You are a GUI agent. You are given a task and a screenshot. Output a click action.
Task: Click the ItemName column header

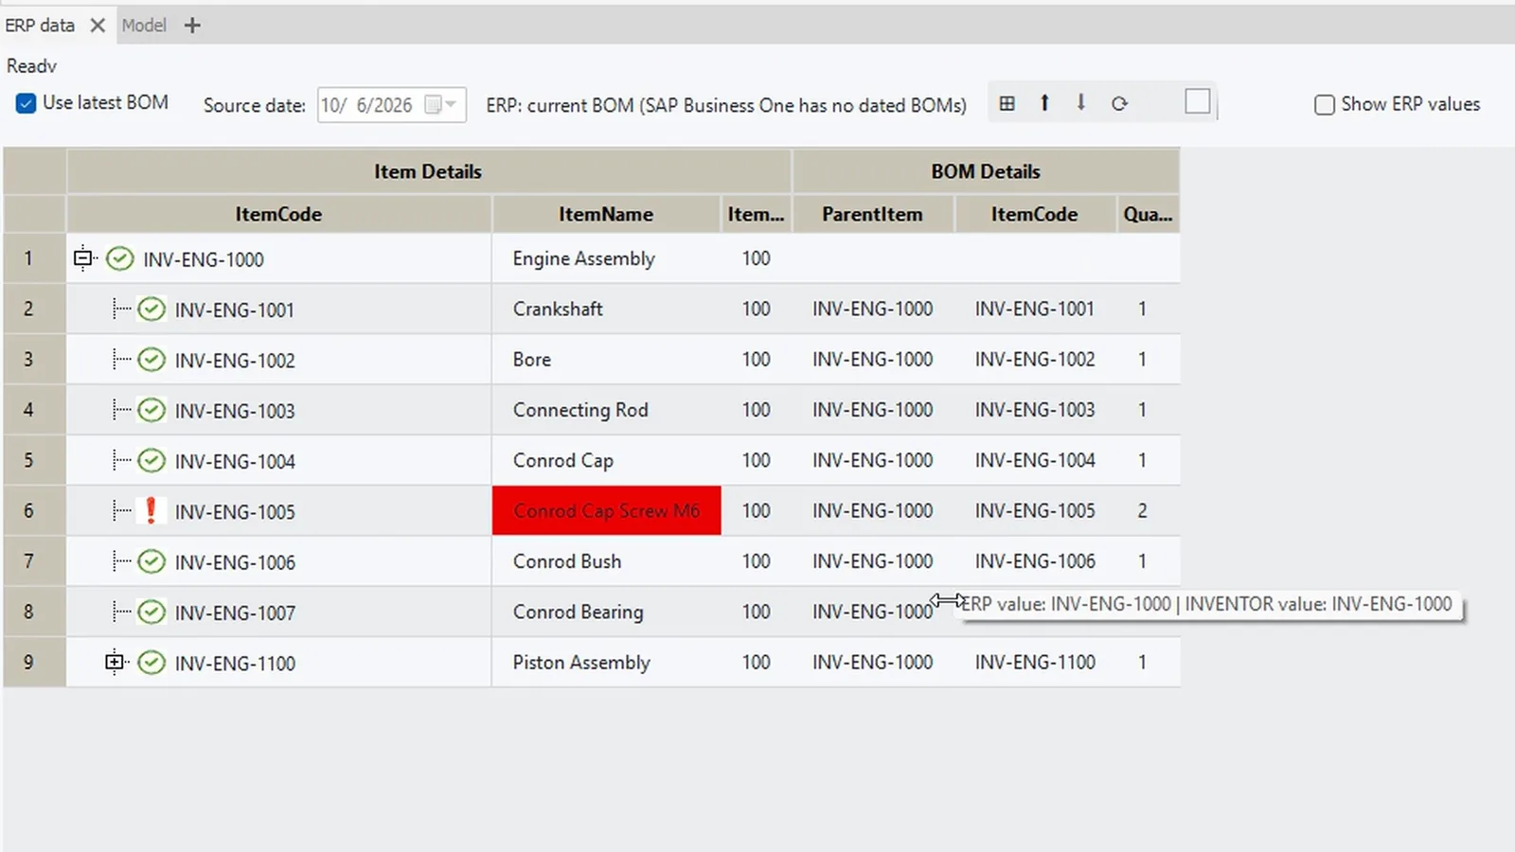606,214
